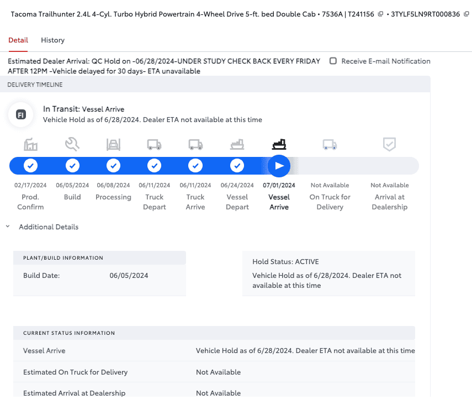472x405 pixels.
Task: Collapse the Additional Details section
Action: pyautogui.click(x=8, y=227)
